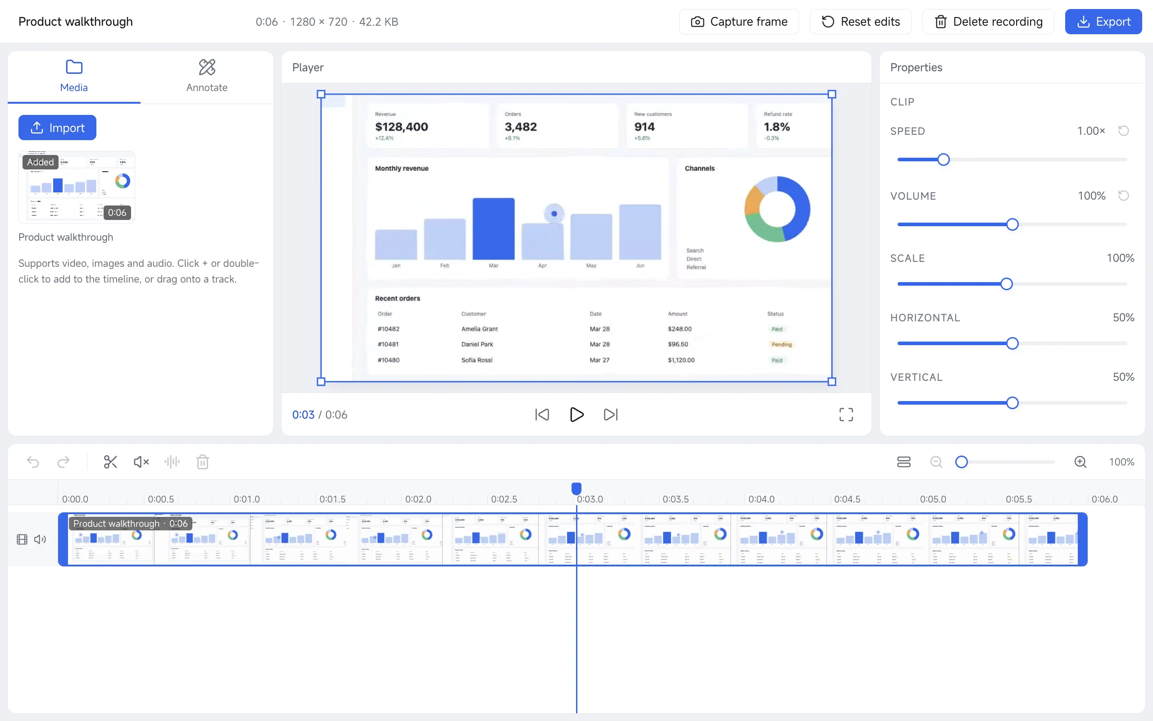Click the 100% timeline zoom percentage

tap(1121, 461)
